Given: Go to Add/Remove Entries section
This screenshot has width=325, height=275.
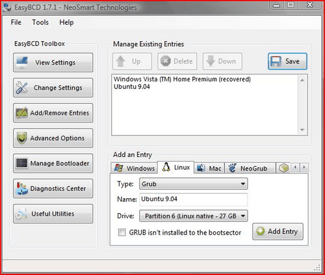Looking at the screenshot, I should pos(53,113).
